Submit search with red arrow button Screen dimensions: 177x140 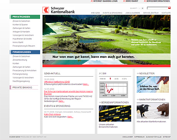(x=169, y=8)
